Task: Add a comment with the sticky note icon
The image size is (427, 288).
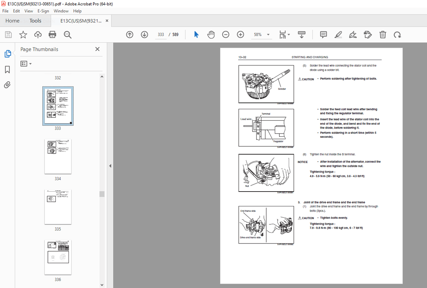Action: pyautogui.click(x=323, y=34)
